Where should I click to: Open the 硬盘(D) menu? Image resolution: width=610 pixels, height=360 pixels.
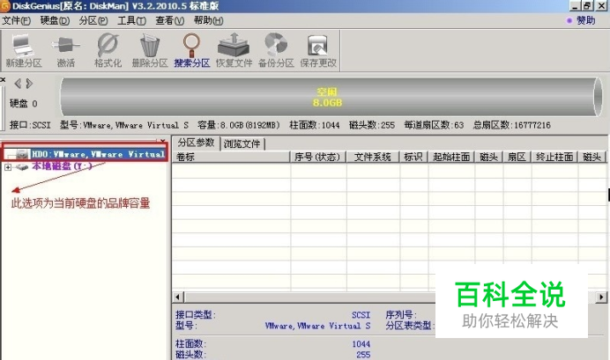coord(55,20)
